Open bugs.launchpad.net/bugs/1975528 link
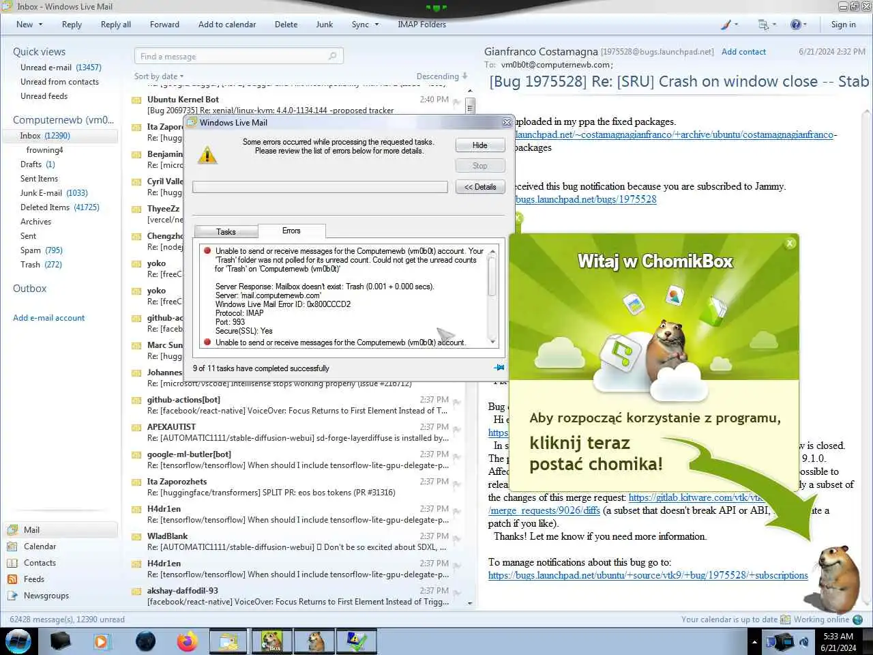The width and height of the screenshot is (873, 655). pyautogui.click(x=586, y=199)
